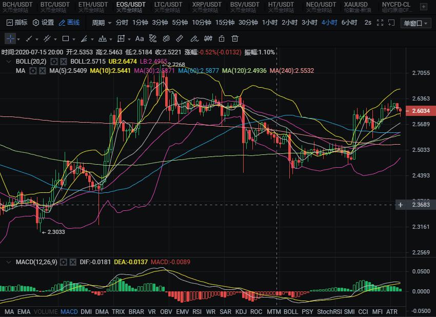Click the 2s refresh interval
436x317 pixels.
coord(368,23)
